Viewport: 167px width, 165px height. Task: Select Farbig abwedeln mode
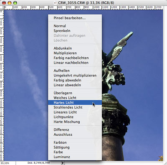tap(75, 80)
